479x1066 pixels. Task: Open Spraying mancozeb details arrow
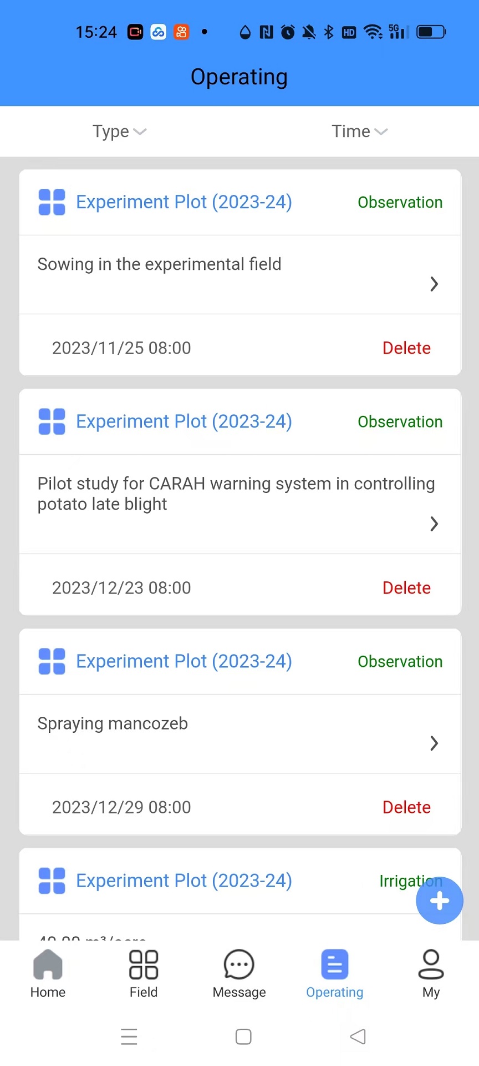click(434, 743)
